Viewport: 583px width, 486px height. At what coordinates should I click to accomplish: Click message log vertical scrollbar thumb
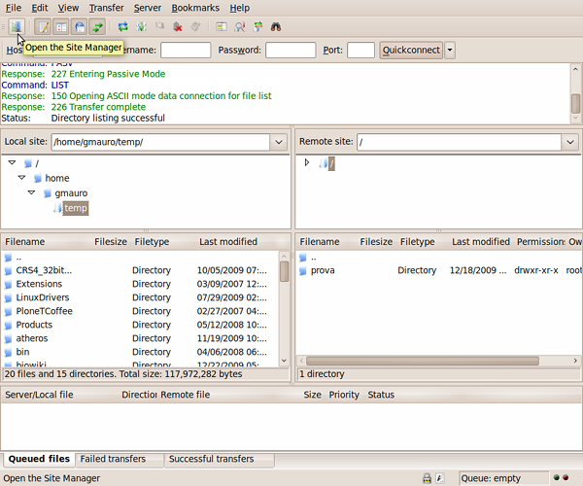click(x=575, y=103)
